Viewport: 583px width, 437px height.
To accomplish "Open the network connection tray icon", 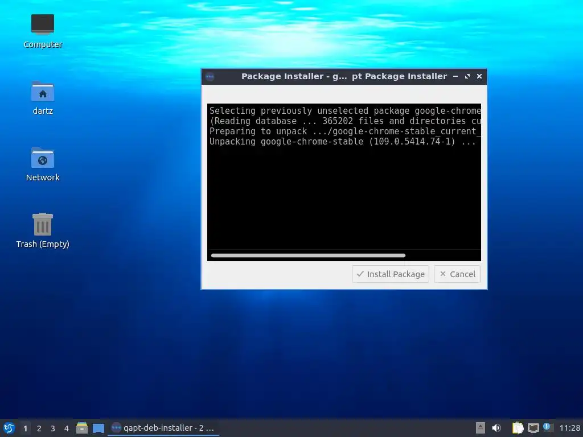I will tap(533, 428).
